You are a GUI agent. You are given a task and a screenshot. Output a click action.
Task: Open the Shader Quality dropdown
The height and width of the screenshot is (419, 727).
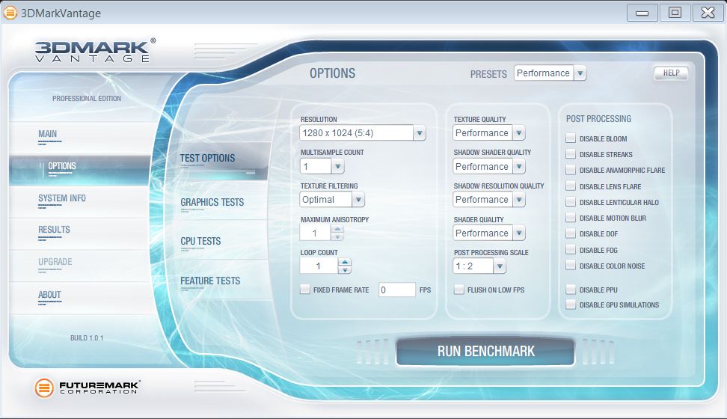(x=488, y=233)
